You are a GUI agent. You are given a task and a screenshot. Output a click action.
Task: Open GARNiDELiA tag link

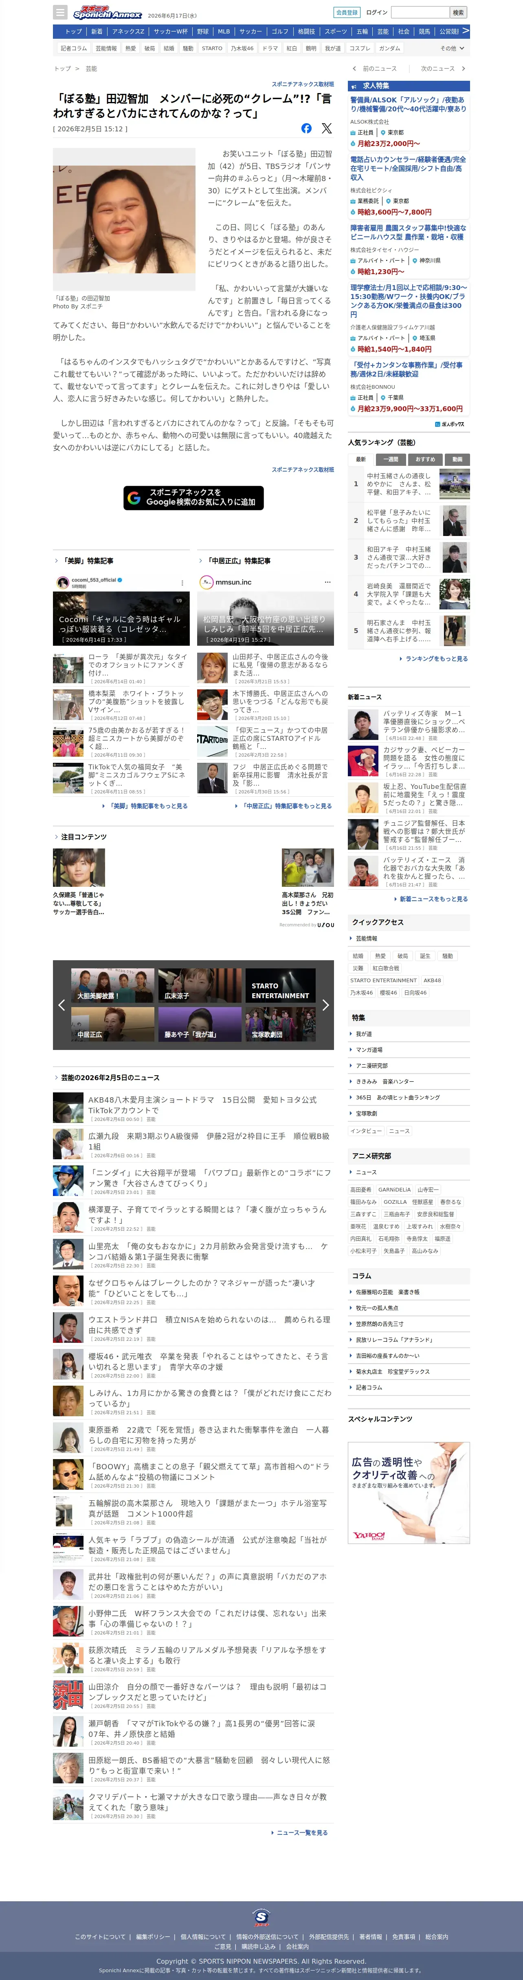(x=394, y=1190)
